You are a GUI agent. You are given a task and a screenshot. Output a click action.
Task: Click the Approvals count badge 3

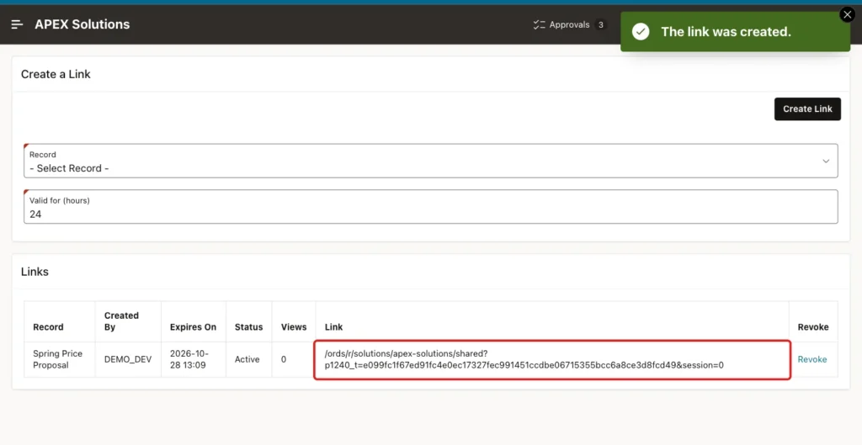pos(601,24)
